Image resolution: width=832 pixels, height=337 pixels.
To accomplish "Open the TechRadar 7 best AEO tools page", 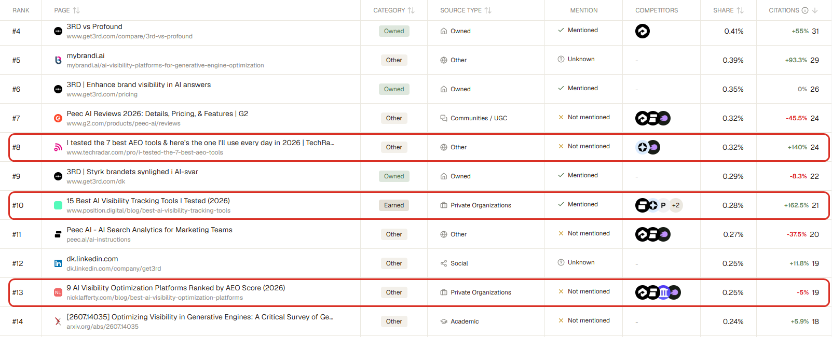I will [200, 143].
